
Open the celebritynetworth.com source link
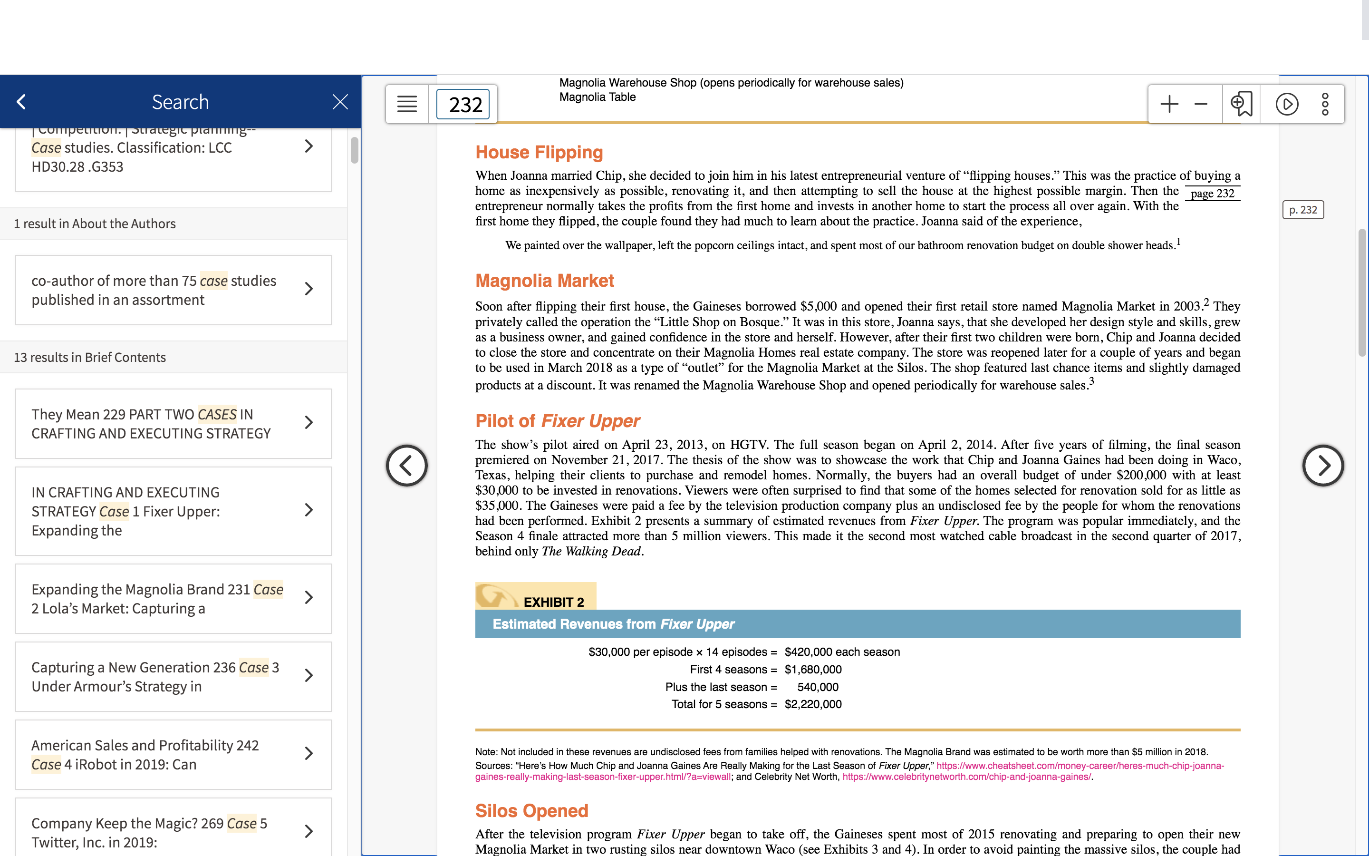click(966, 777)
